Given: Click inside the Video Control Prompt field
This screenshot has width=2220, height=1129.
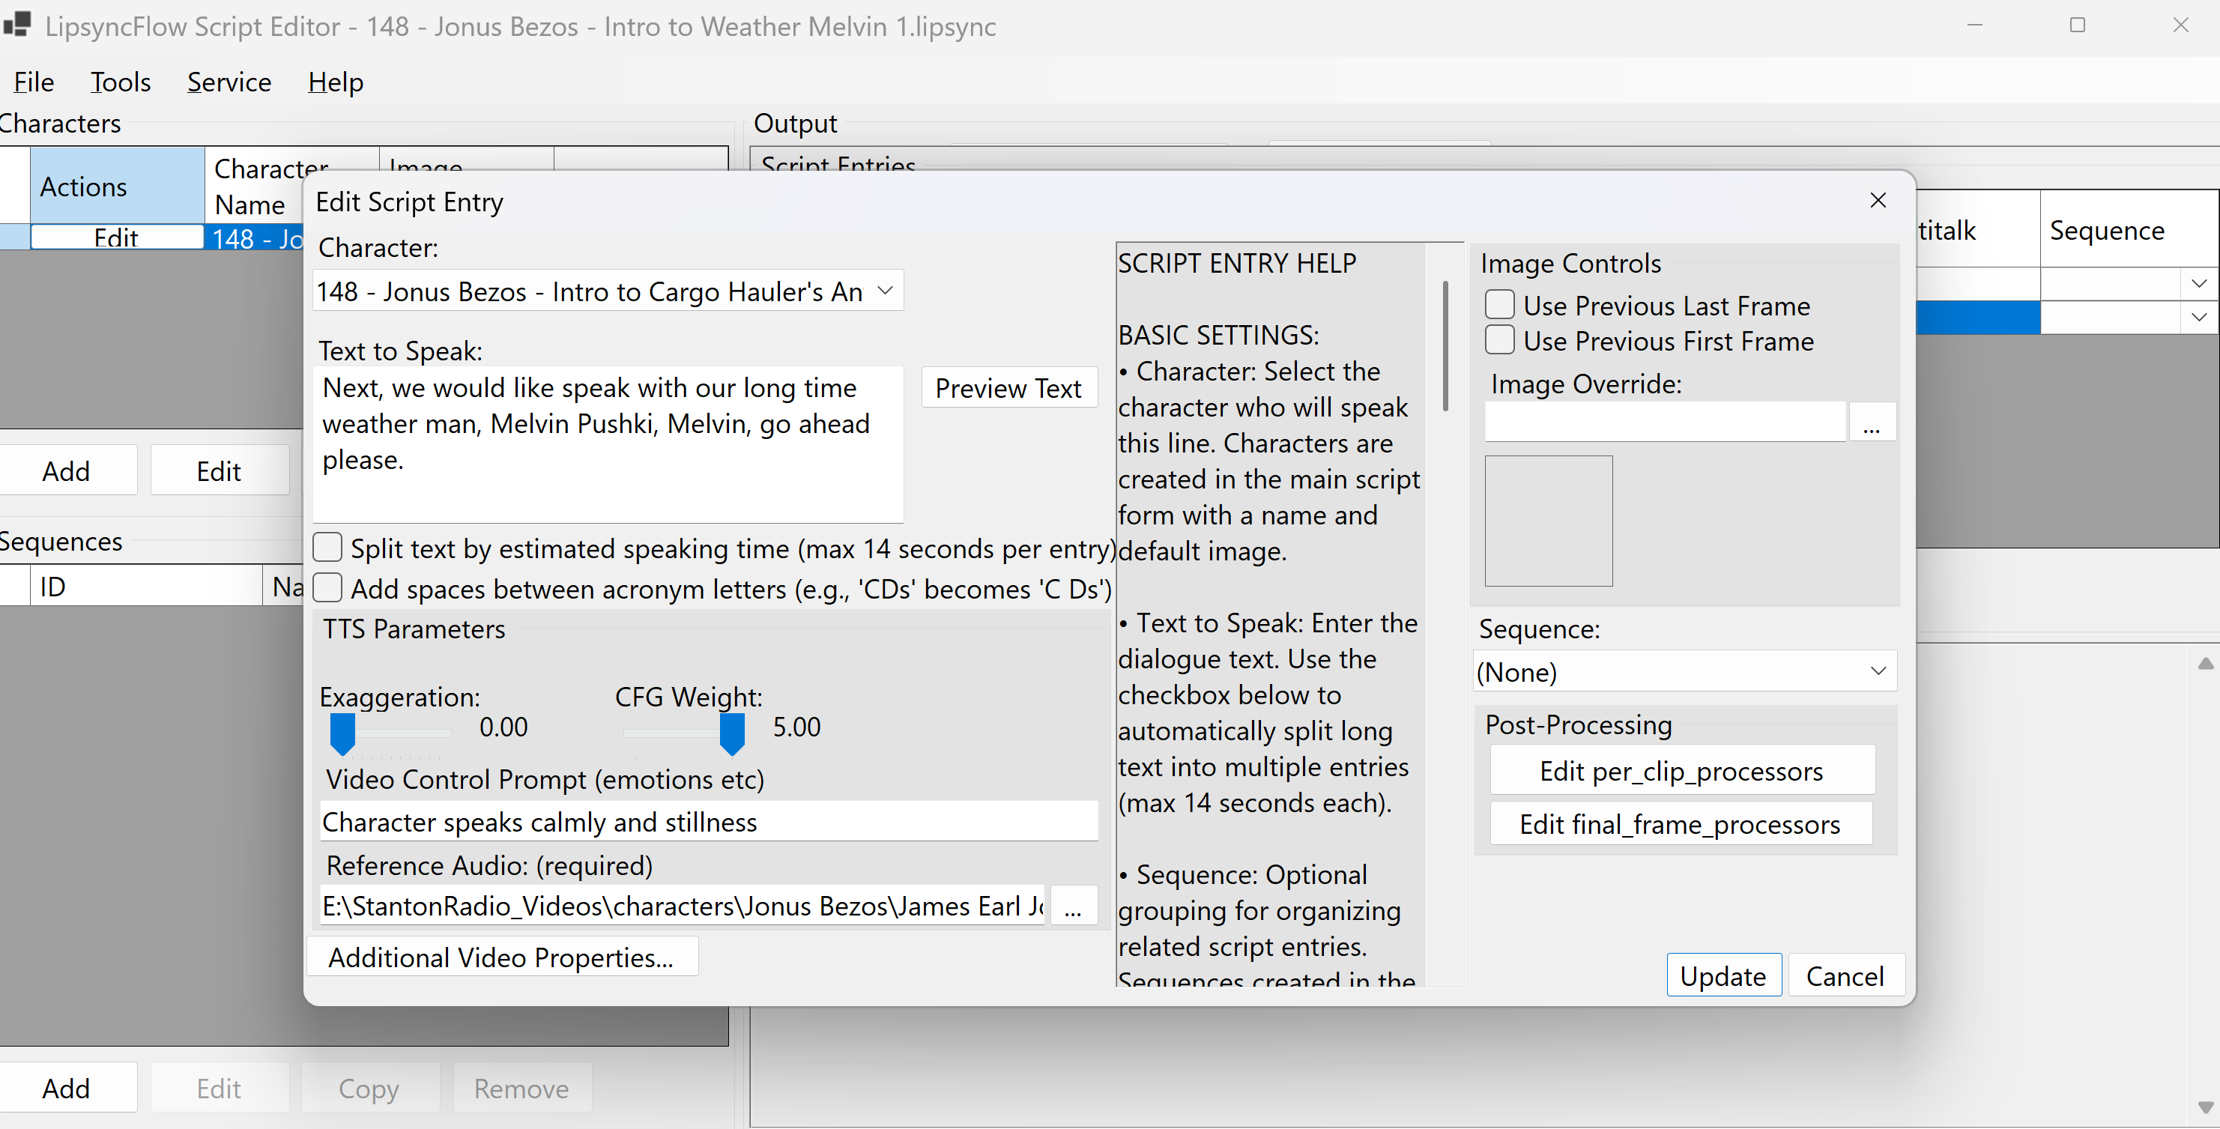Looking at the screenshot, I should coord(708,821).
